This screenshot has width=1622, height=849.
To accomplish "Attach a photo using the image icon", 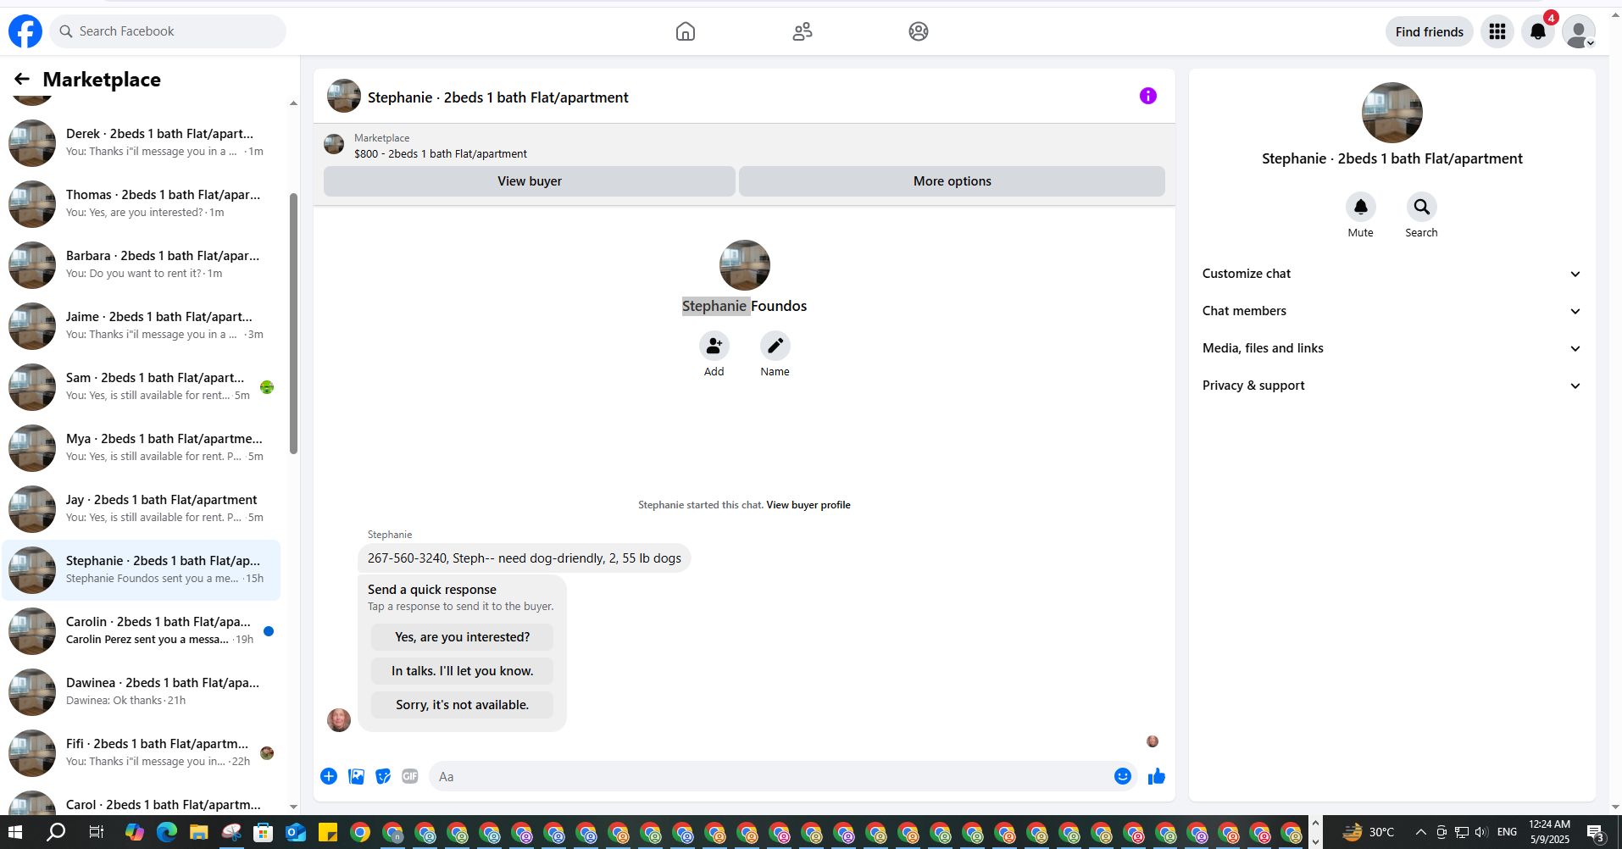I will [357, 776].
